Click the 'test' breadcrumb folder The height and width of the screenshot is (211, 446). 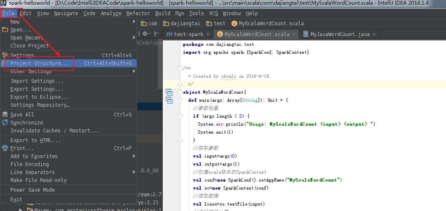pyautogui.click(x=216, y=24)
